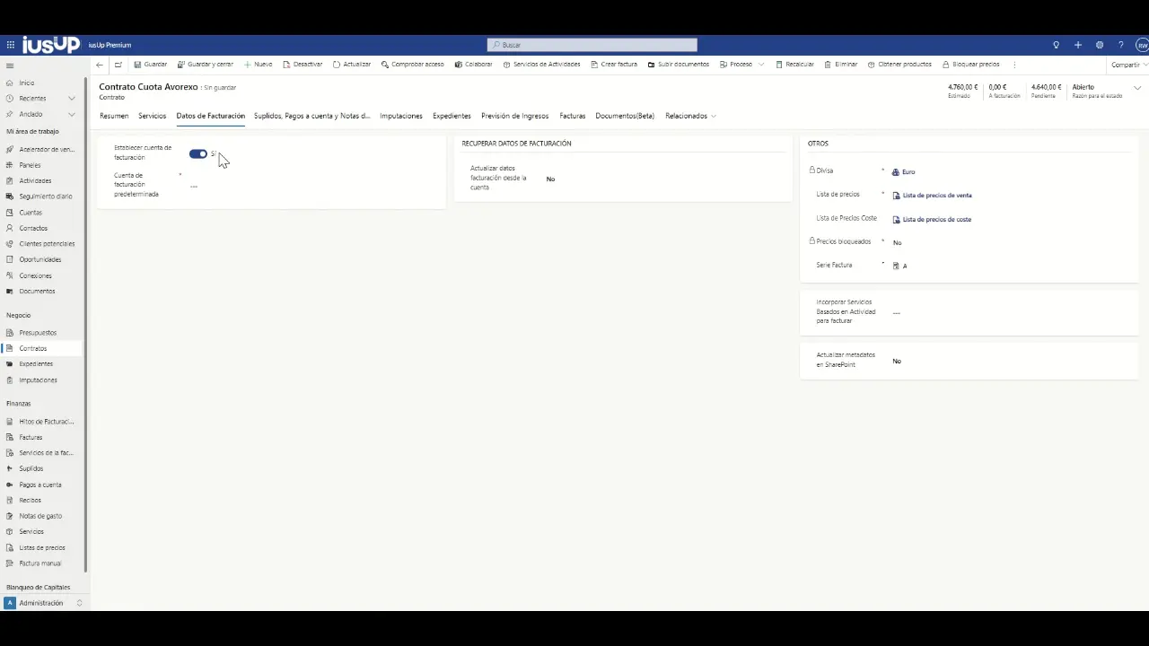Open the Imputaciones tab
The width and height of the screenshot is (1149, 646).
click(x=400, y=116)
